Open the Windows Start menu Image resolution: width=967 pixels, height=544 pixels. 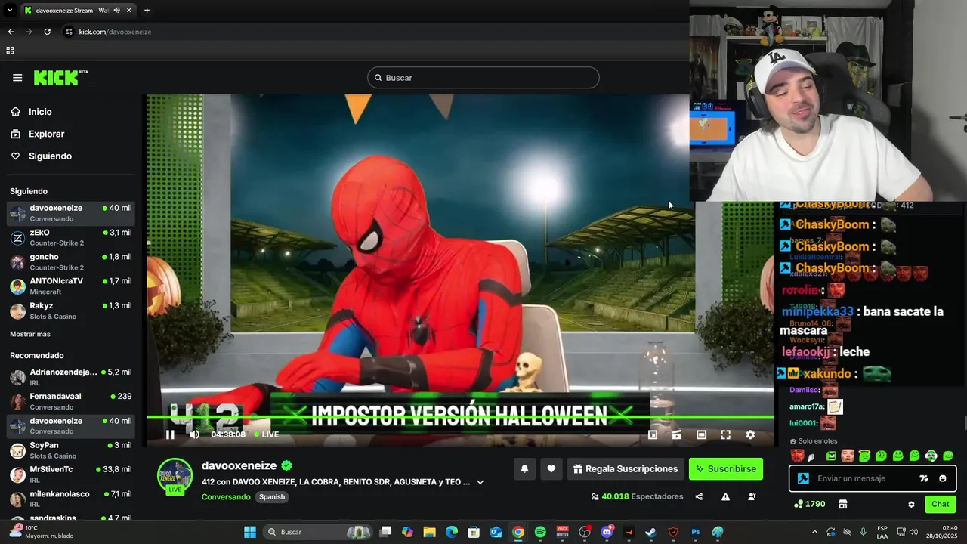coord(250,532)
